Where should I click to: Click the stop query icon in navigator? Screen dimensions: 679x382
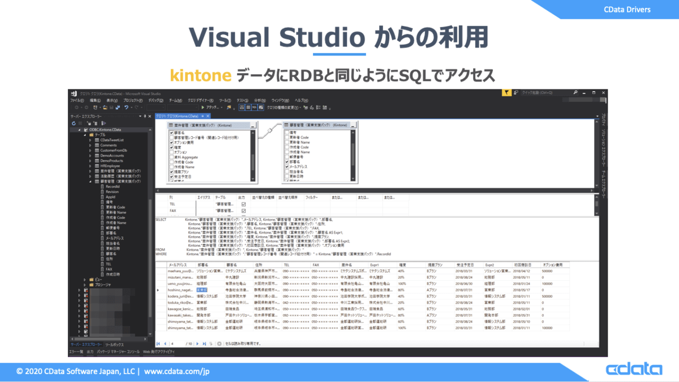click(x=219, y=344)
